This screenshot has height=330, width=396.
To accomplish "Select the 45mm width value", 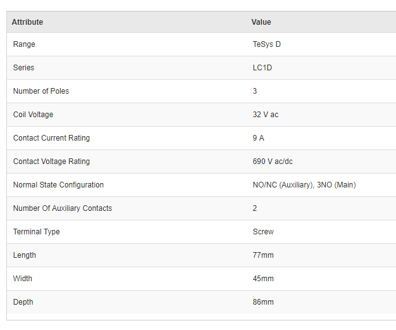I will click(x=263, y=279).
